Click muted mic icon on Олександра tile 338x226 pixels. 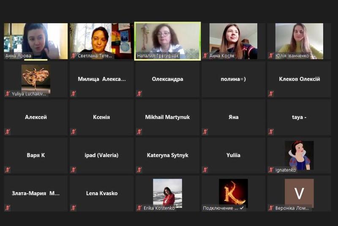(139, 94)
